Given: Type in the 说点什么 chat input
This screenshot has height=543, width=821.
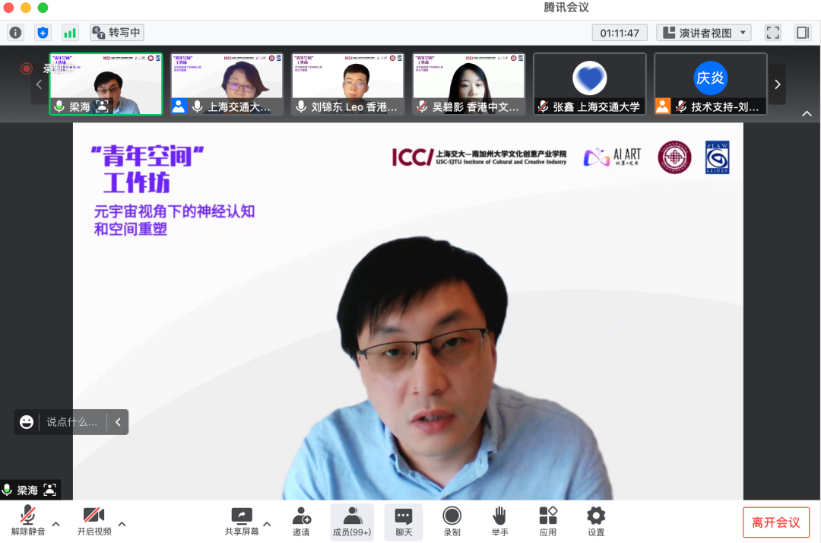Looking at the screenshot, I should pyautogui.click(x=72, y=422).
